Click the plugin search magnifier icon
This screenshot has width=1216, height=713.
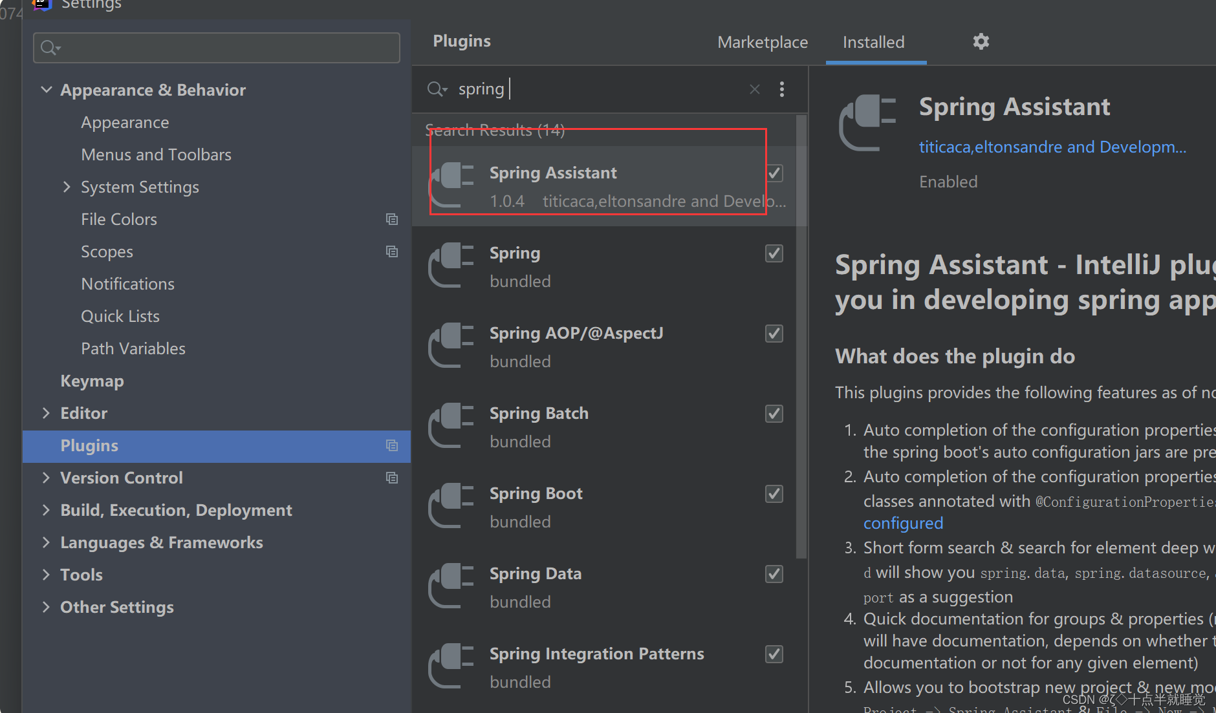pyautogui.click(x=437, y=89)
